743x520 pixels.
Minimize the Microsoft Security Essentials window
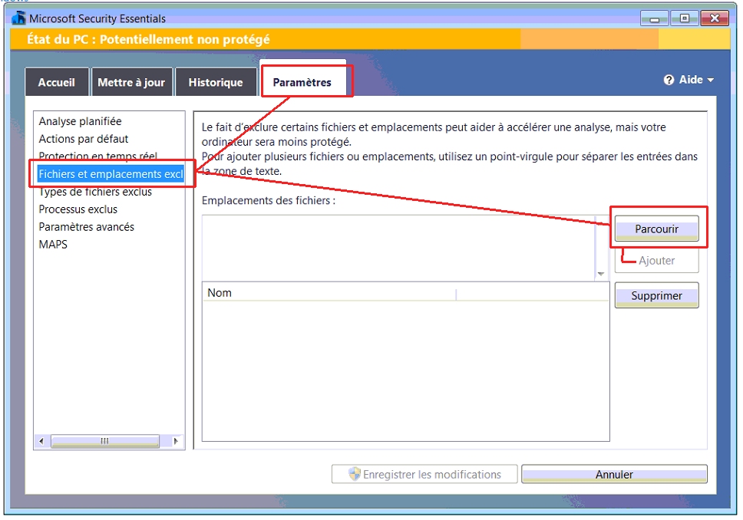point(655,18)
